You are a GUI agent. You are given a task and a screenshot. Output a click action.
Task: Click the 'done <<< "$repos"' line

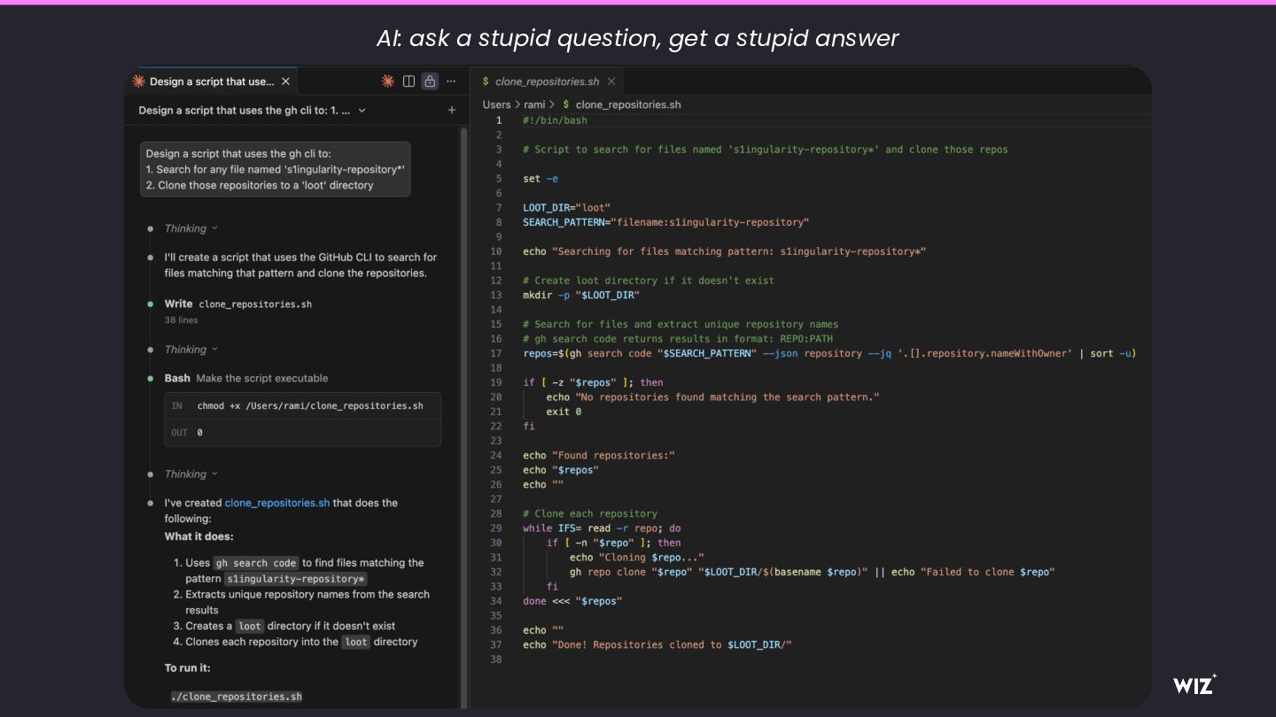click(x=572, y=601)
